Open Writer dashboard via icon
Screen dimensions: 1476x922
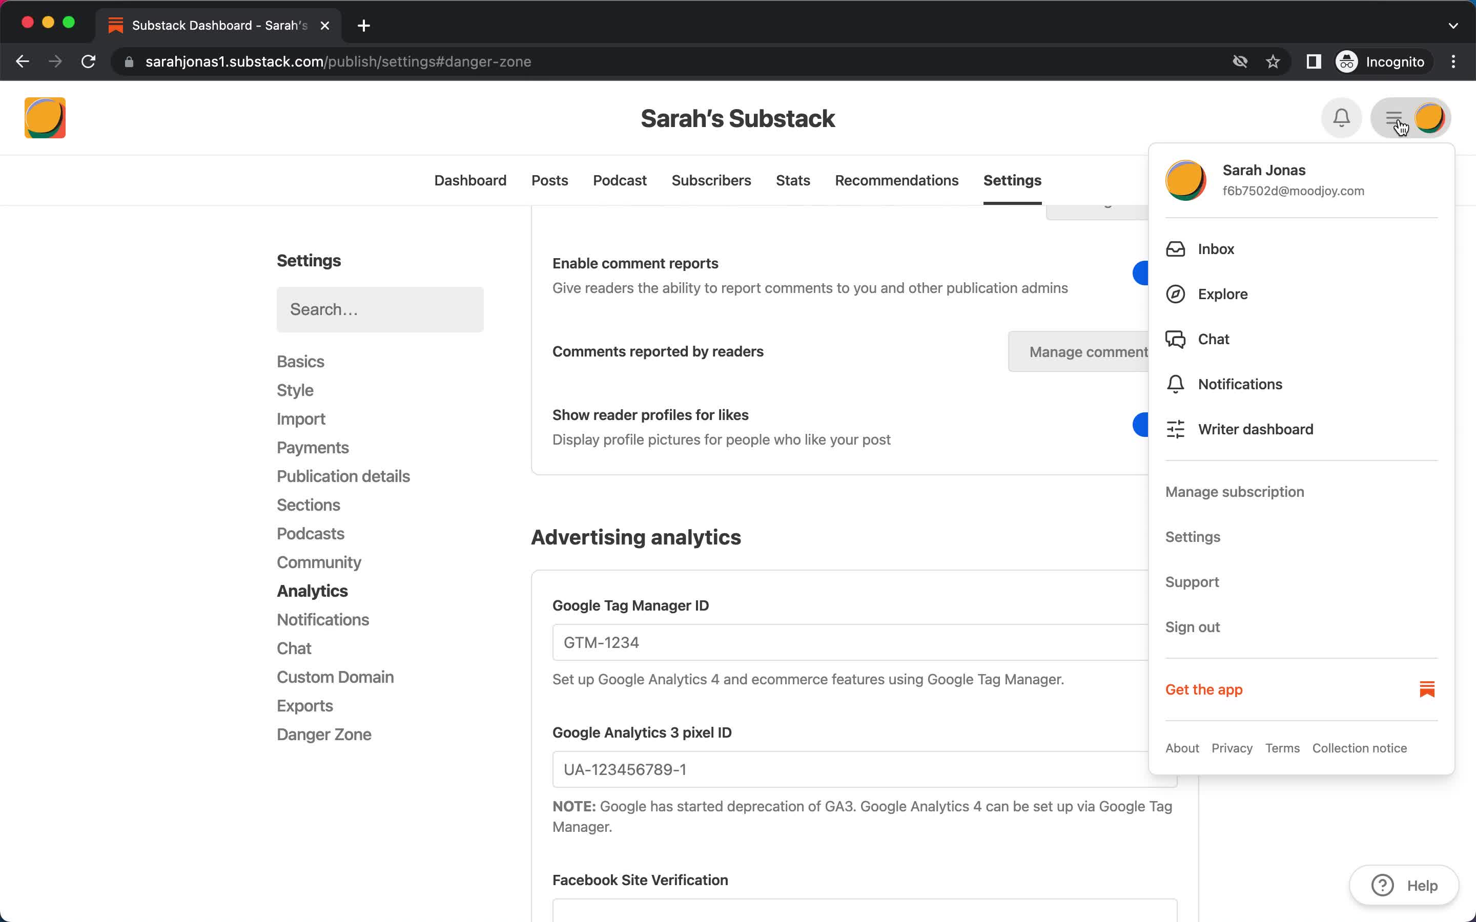[1175, 429]
